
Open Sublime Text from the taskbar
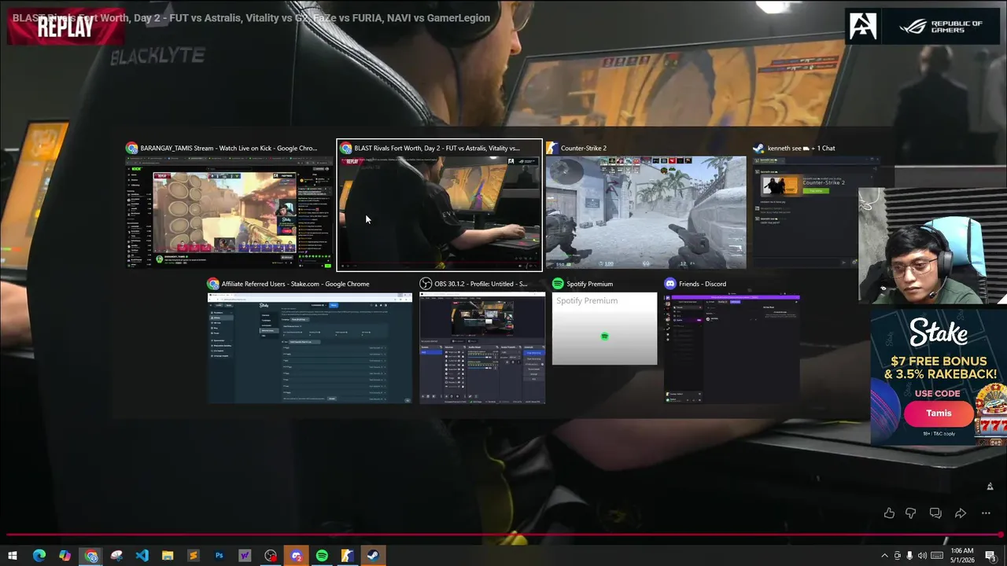(194, 556)
